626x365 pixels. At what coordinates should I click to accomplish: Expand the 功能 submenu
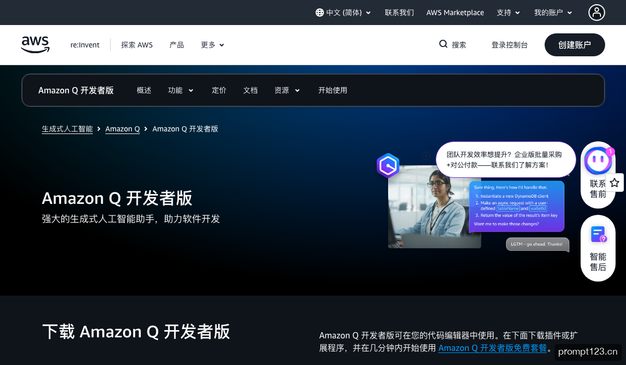click(180, 90)
